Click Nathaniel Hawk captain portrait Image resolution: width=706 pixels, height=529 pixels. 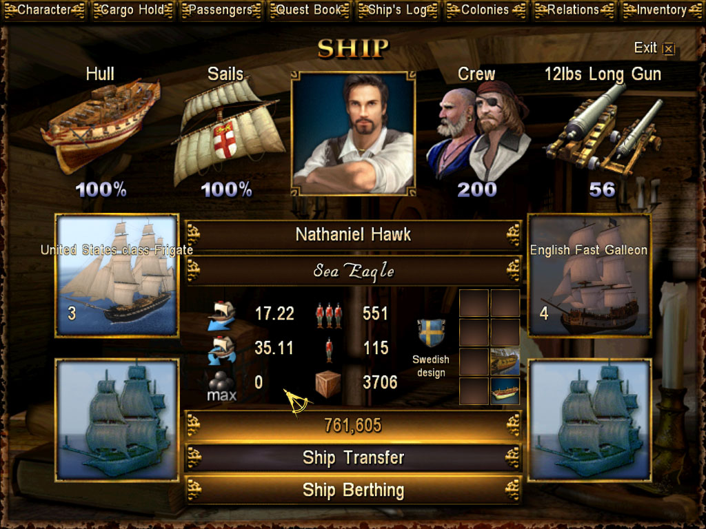pos(354,134)
